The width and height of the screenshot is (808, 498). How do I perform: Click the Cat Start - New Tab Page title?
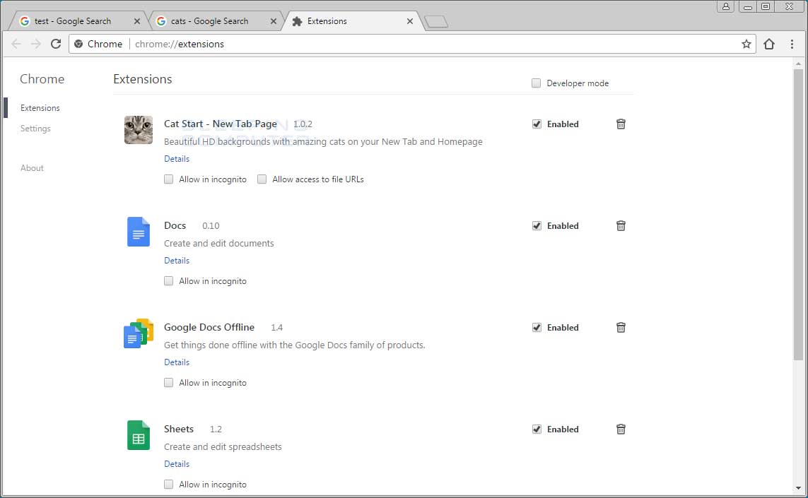coord(221,124)
